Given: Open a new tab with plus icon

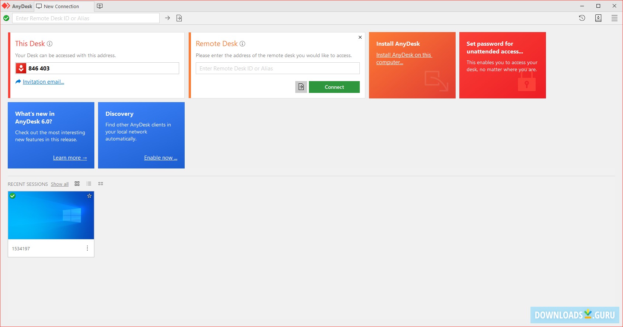Looking at the screenshot, I should pos(100,6).
